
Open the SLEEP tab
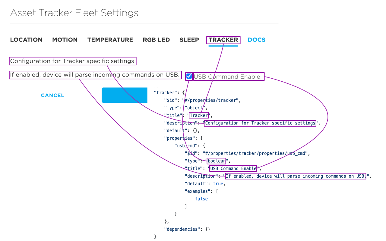189,40
